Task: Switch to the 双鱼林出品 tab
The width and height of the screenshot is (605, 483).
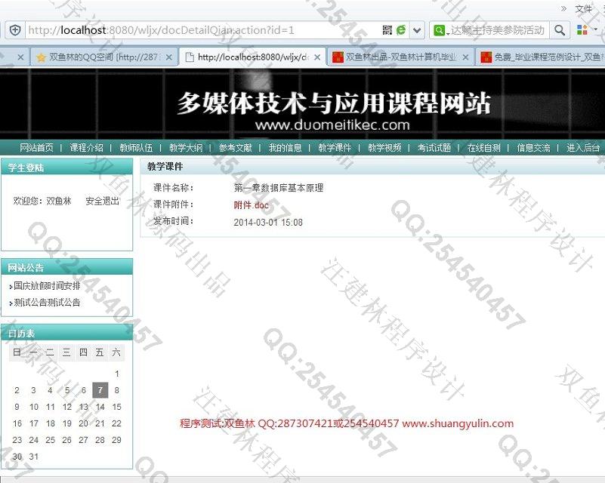Action: pos(400,57)
